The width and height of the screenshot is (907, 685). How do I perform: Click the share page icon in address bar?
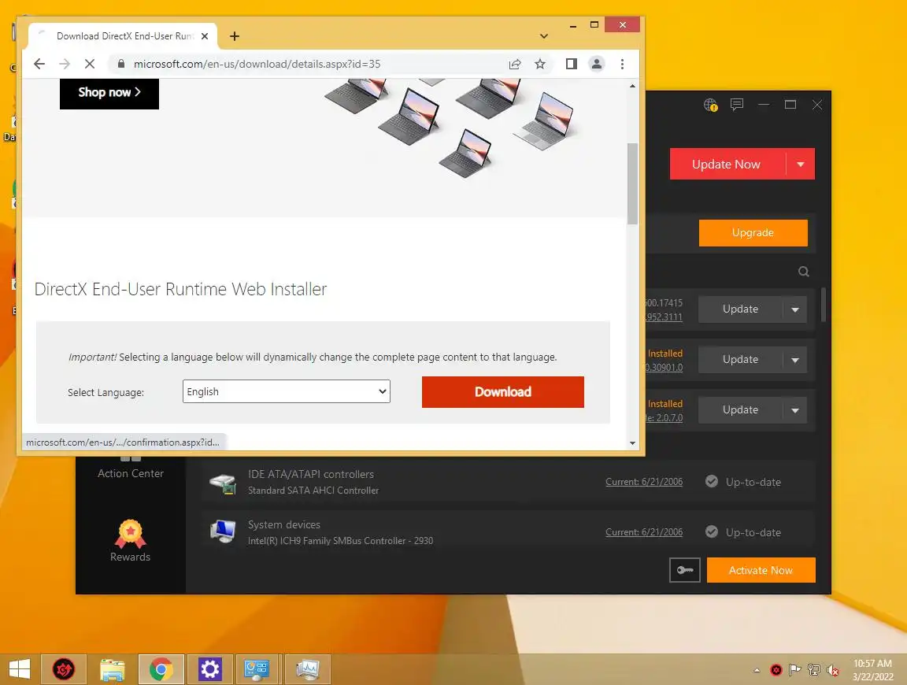pyautogui.click(x=514, y=65)
